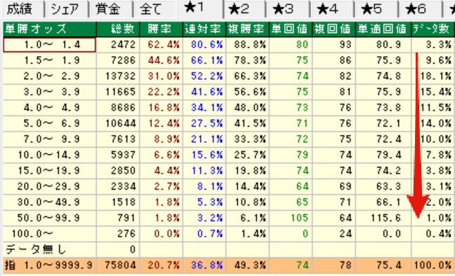Switch to the 全て tab

click(154, 8)
